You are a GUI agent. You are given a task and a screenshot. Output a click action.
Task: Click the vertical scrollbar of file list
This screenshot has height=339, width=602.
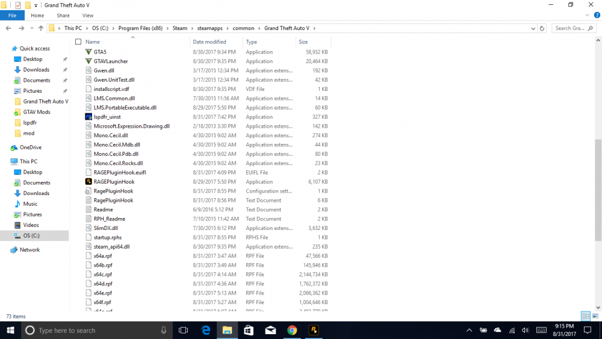(598, 190)
